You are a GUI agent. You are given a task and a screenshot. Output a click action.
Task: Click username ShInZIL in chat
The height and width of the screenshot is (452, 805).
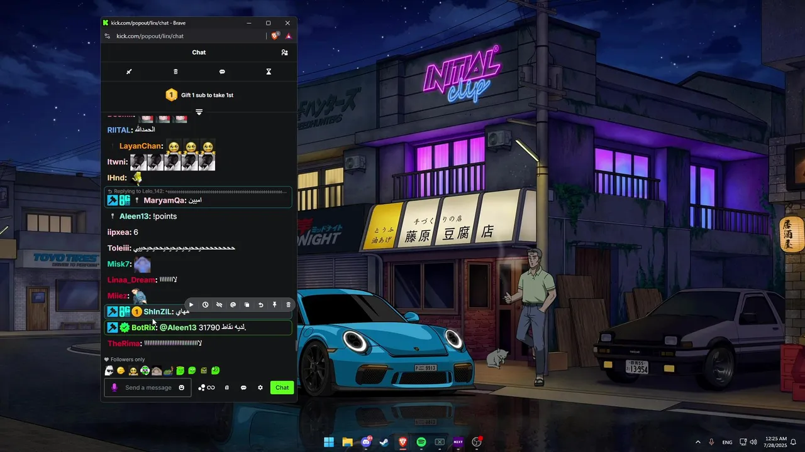point(157,312)
